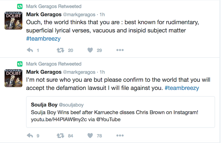Open Mark Geragos avatar on the second tweet
This screenshot has width=221, height=143.
[13, 78]
